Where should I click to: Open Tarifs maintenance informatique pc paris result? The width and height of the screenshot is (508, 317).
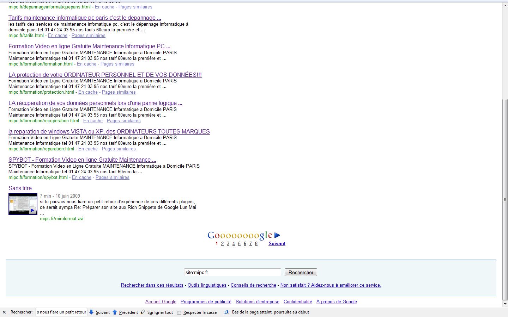(85, 18)
